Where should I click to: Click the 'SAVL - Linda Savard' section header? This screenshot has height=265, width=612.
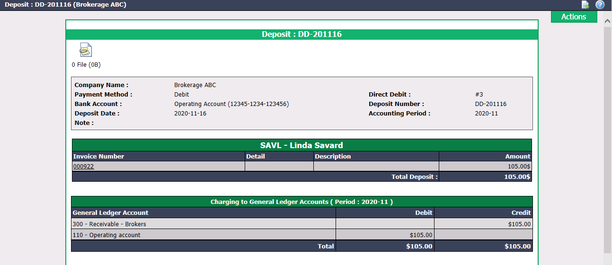[x=302, y=145]
